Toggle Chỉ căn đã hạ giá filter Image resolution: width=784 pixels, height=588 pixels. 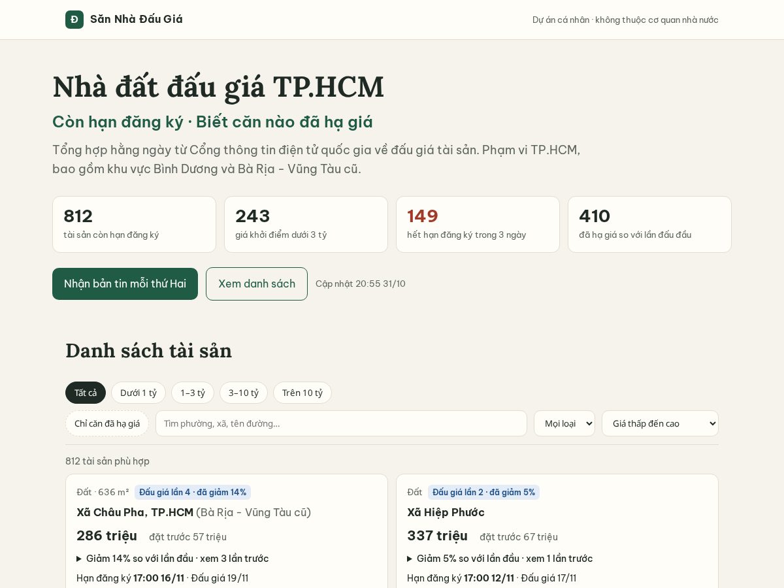[x=107, y=423]
